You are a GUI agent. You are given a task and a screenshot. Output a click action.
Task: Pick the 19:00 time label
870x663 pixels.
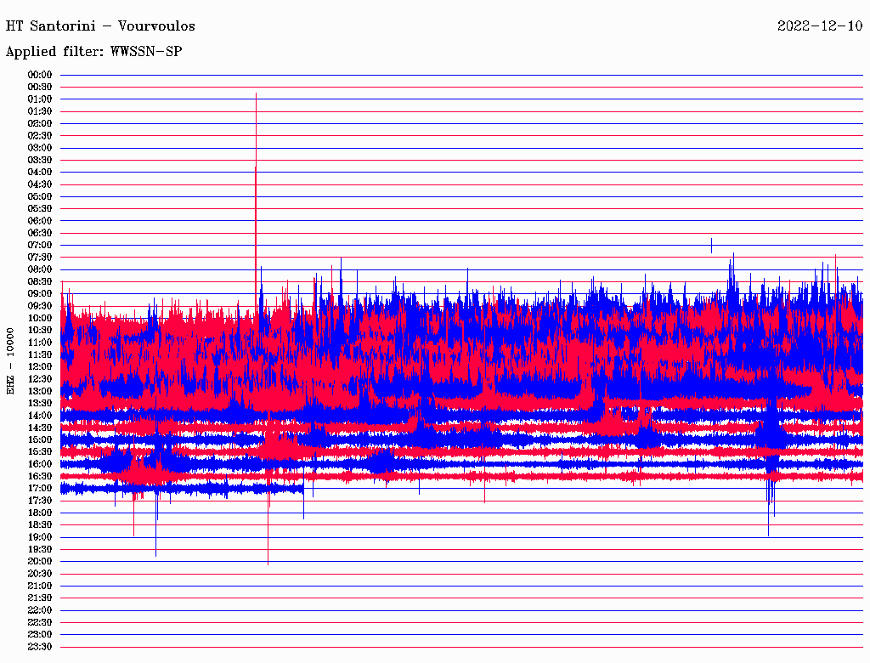[x=40, y=537]
